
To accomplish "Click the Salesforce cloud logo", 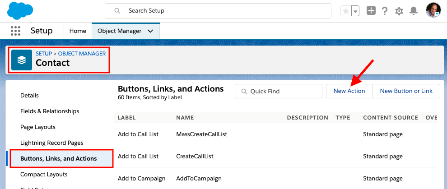I will [x=20, y=11].
